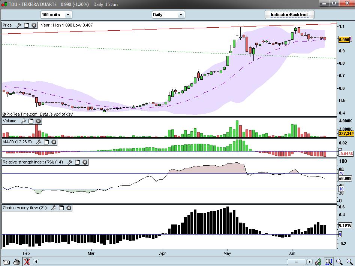Click the envelope mail icon
The height and width of the screenshot is (266, 355).
click(6, 262)
